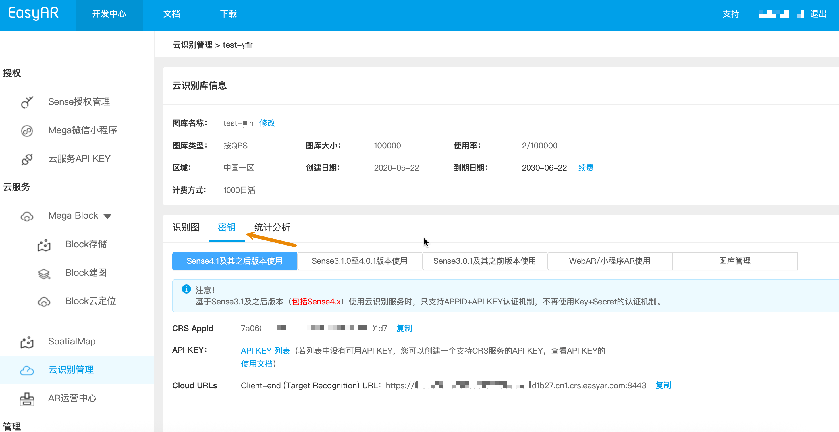Switch to the 识别图 tab
This screenshot has width=839, height=432.
186,227
